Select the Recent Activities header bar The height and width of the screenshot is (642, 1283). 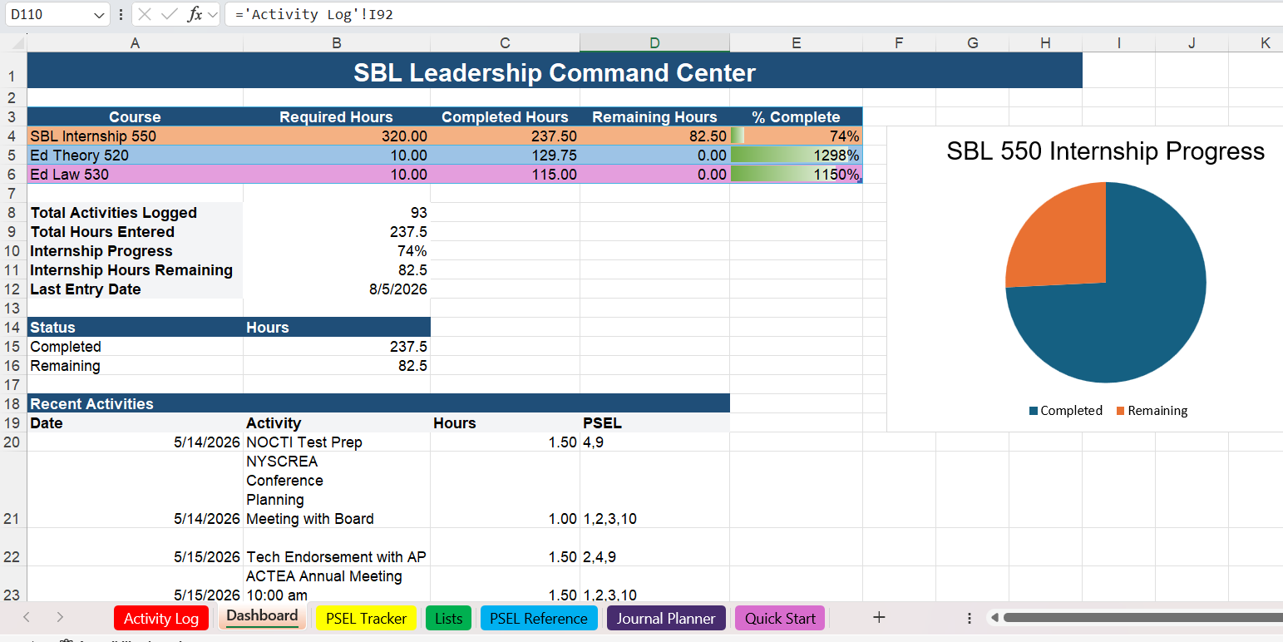point(378,403)
